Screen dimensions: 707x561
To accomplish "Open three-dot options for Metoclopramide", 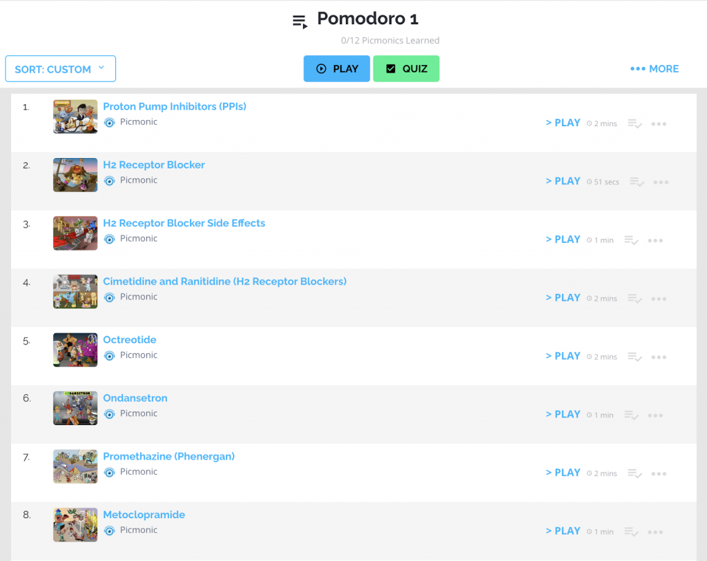I will (x=655, y=532).
